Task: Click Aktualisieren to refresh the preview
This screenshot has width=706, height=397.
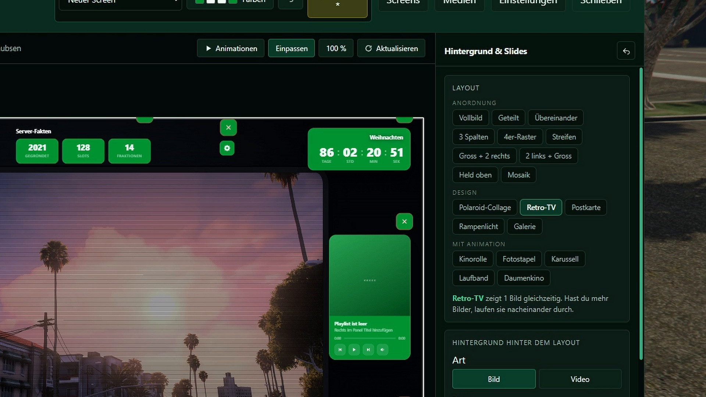Action: (391, 48)
